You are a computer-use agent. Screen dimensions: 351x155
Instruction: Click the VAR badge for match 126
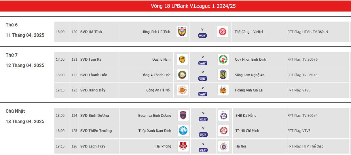[x=203, y=150]
